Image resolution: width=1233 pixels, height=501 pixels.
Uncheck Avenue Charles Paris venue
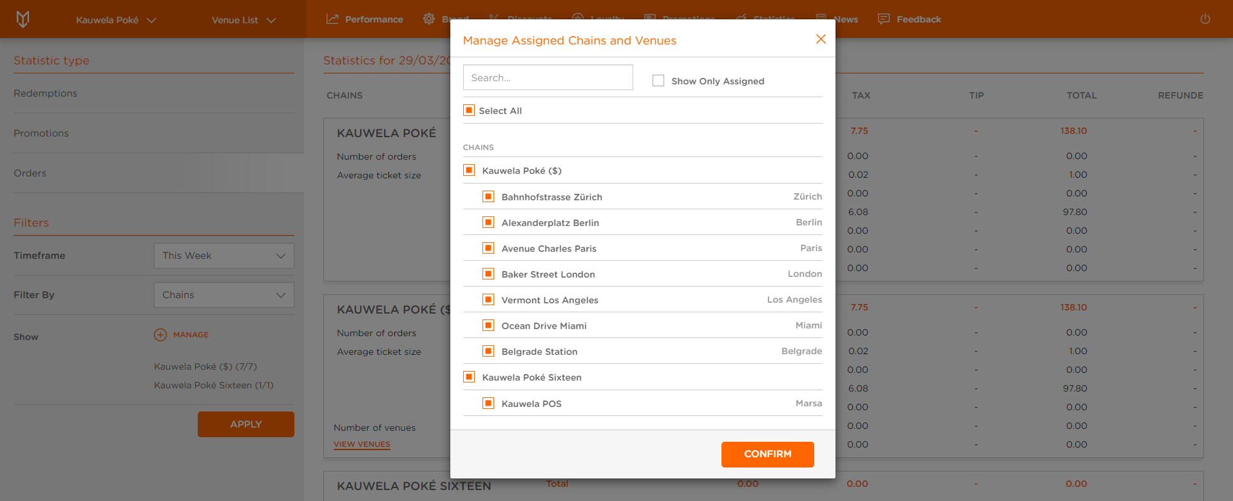[488, 248]
